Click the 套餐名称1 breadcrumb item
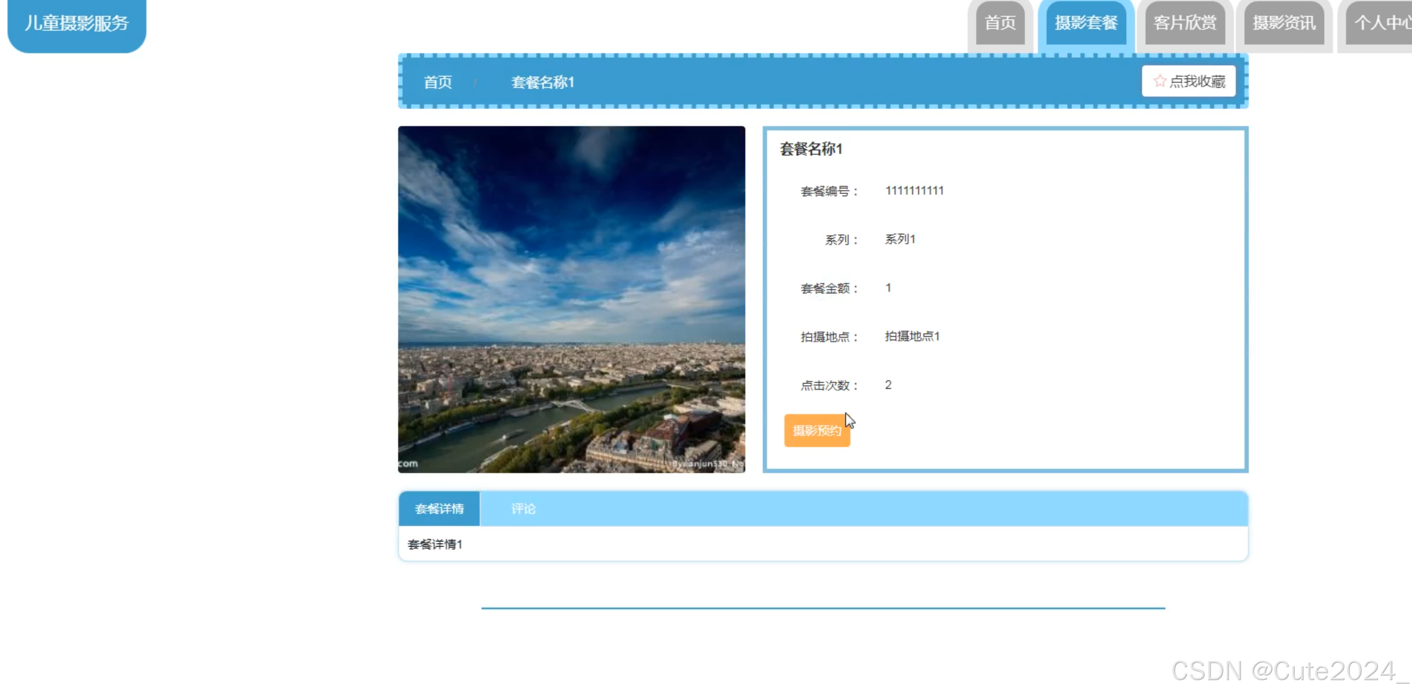1412x694 pixels. (x=542, y=82)
